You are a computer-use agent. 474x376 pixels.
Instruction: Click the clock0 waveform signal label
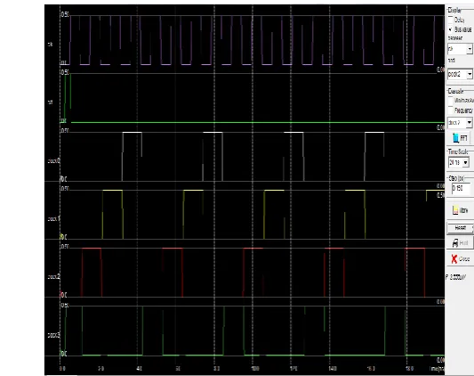pyautogui.click(x=54, y=161)
